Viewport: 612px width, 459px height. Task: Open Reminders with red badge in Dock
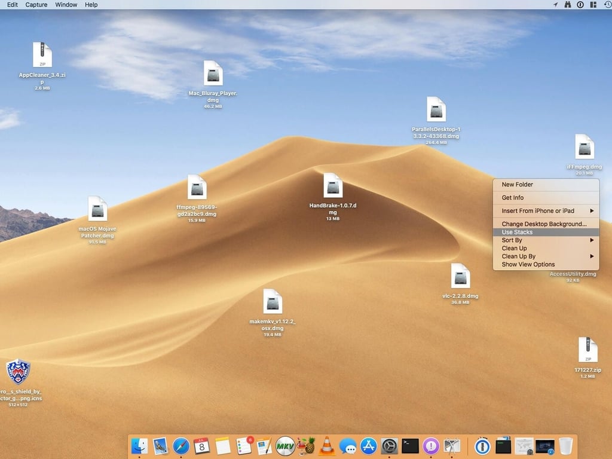pyautogui.click(x=244, y=446)
